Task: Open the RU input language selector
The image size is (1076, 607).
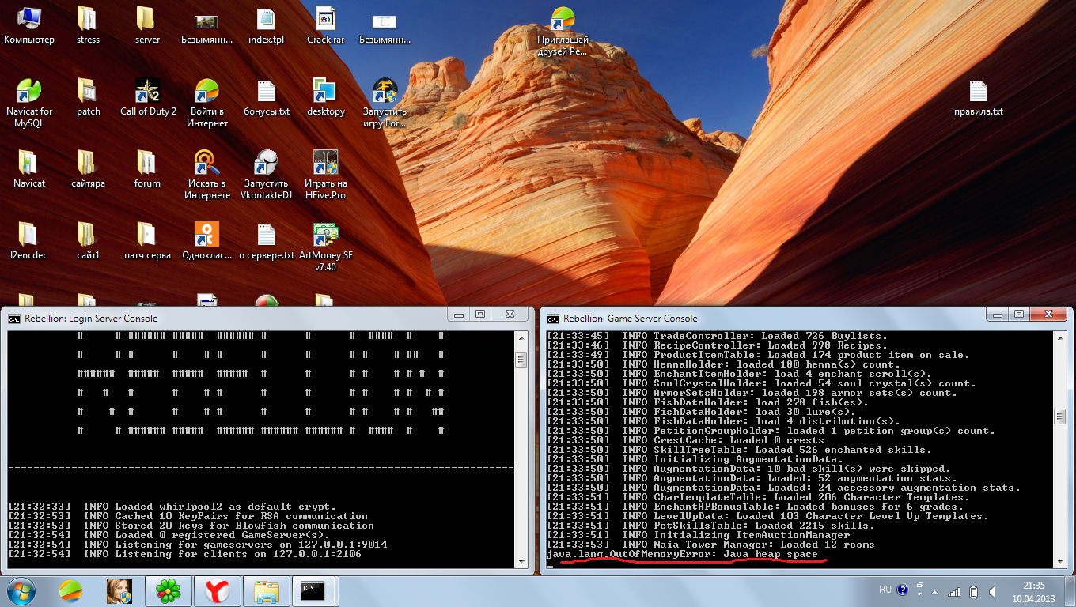Action: (885, 590)
